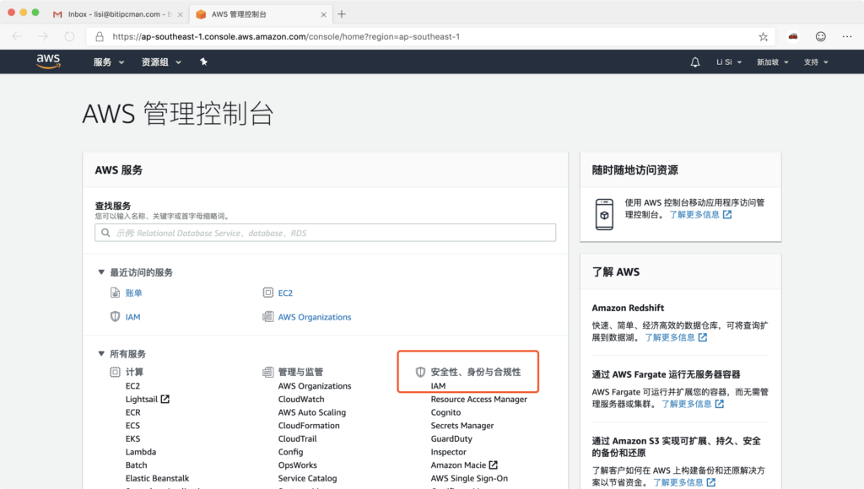
Task: Open ECS under 计算
Action: coord(132,426)
